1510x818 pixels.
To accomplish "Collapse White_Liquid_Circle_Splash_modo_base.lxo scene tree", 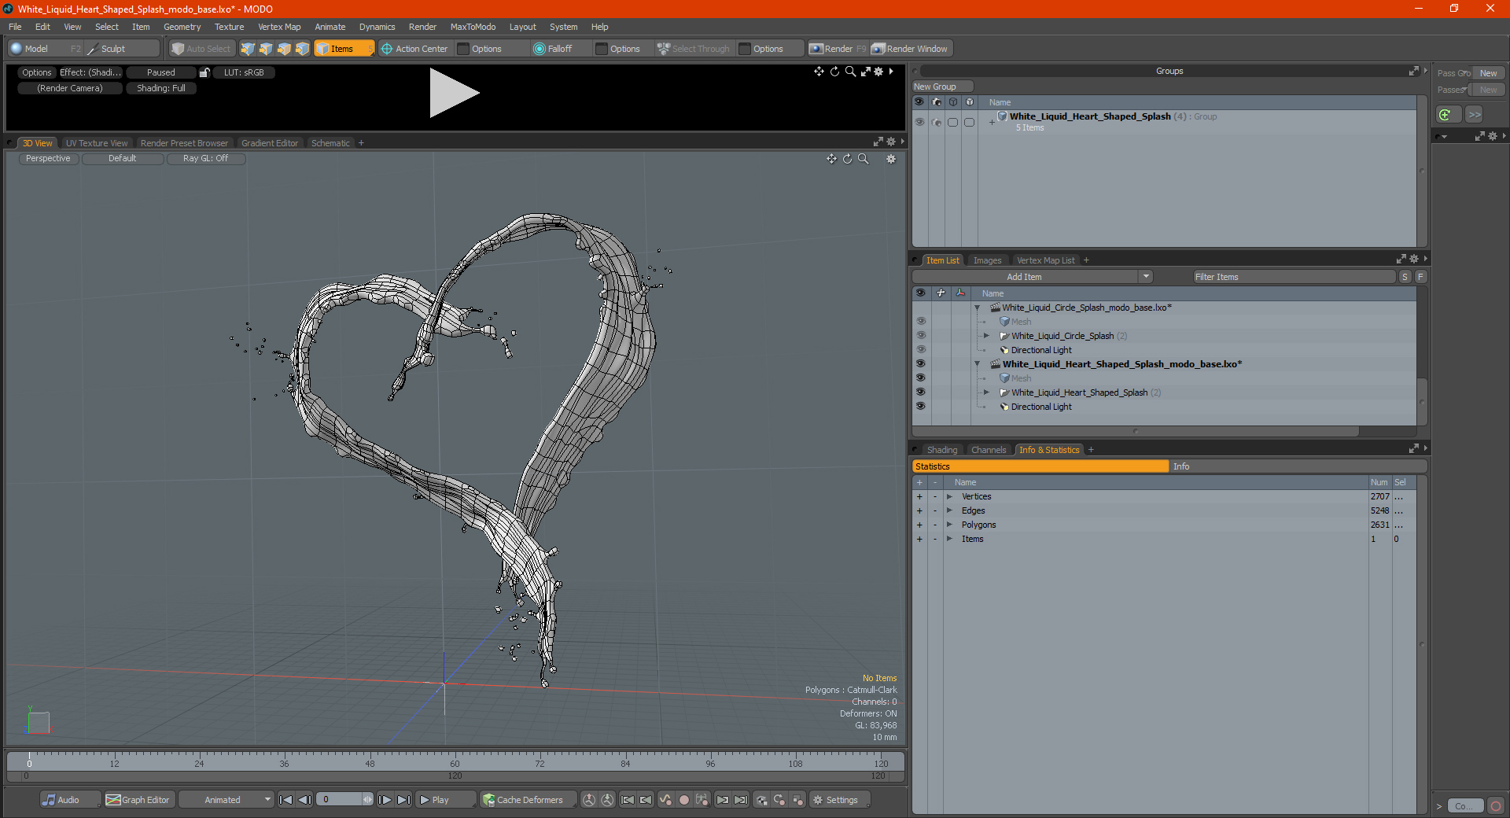I will pos(978,308).
